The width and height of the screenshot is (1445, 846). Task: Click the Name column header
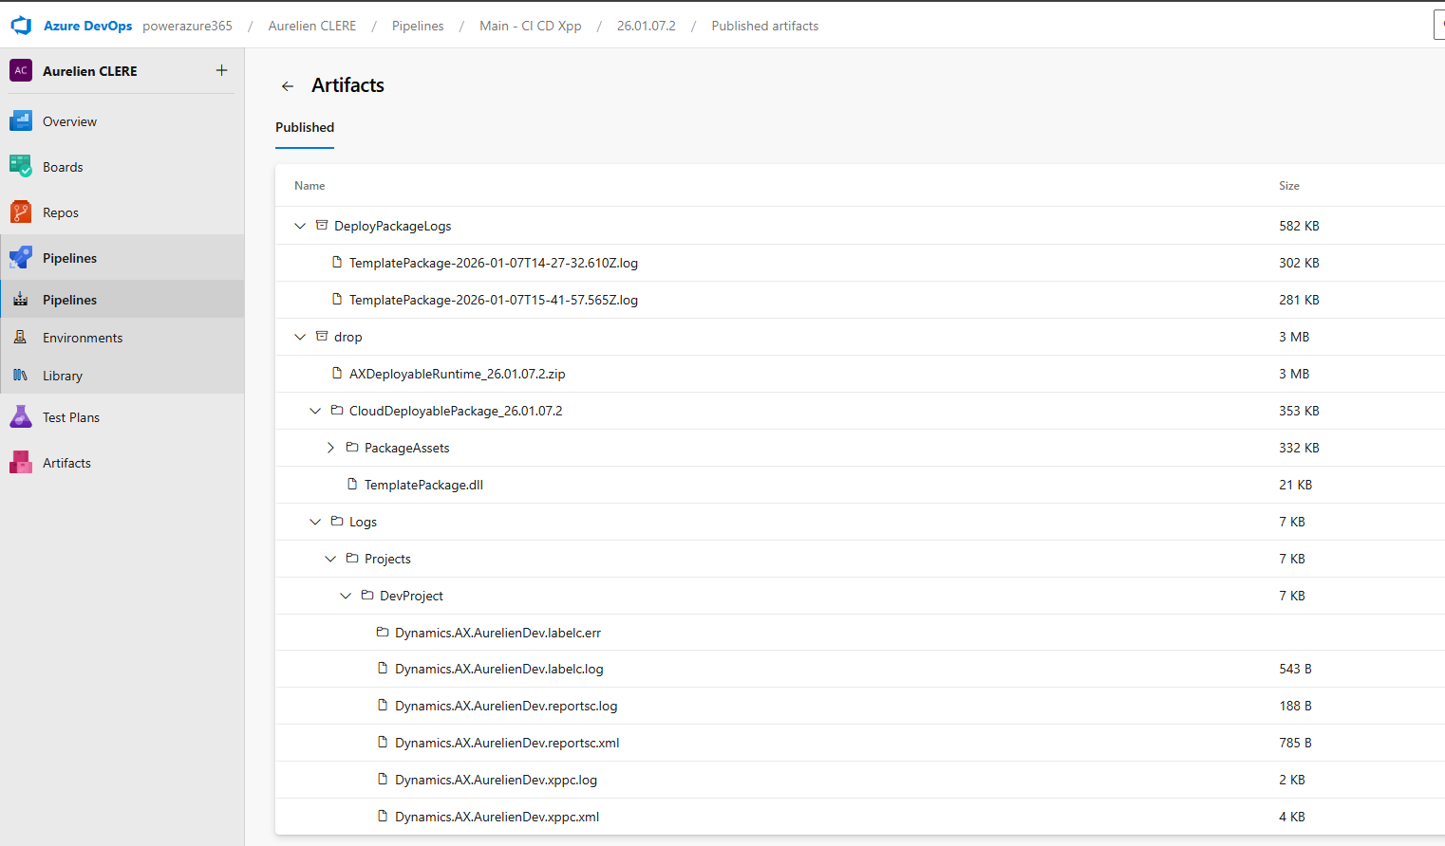pyautogui.click(x=310, y=186)
